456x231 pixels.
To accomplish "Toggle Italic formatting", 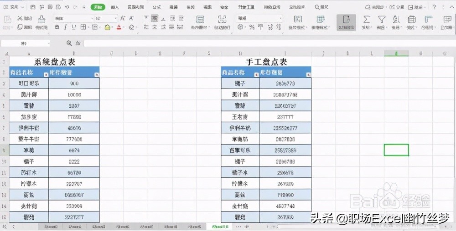I will click(x=65, y=27).
